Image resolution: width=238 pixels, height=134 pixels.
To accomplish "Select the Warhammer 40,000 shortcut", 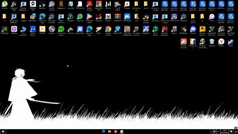I will click(14, 18).
